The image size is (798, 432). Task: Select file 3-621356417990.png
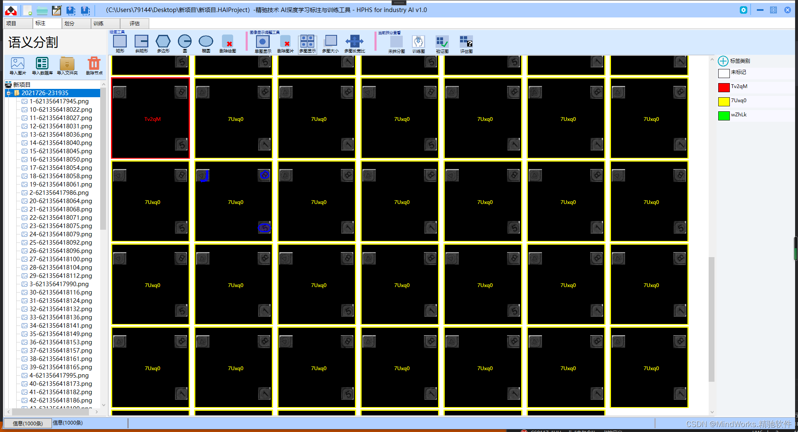pyautogui.click(x=59, y=284)
